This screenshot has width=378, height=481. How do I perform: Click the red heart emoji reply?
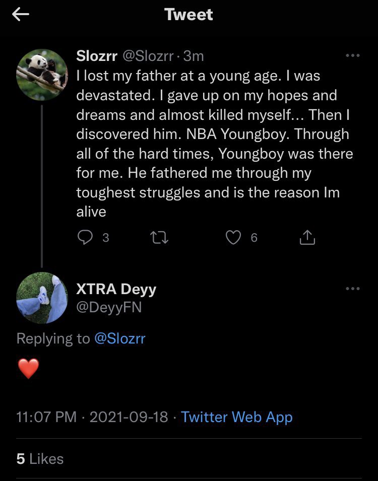[28, 369]
